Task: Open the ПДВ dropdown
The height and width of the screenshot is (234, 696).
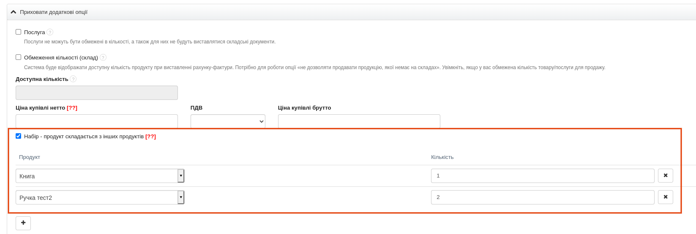Action: pos(228,121)
